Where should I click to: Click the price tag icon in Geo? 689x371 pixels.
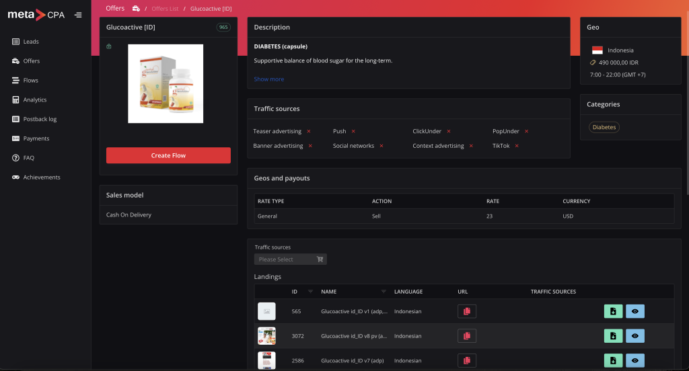pyautogui.click(x=593, y=63)
